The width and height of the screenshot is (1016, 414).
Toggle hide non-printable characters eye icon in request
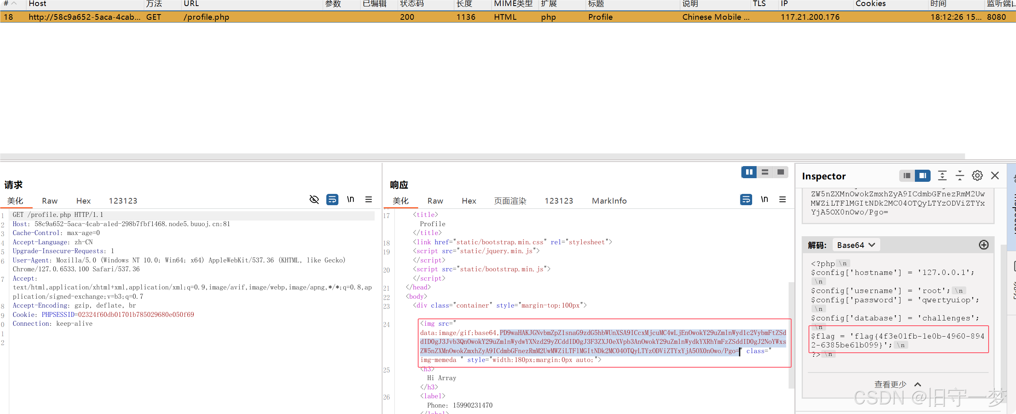click(314, 200)
